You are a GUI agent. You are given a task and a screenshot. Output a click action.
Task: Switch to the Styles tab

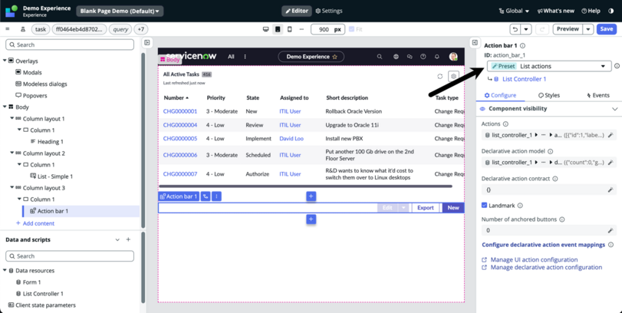click(549, 95)
